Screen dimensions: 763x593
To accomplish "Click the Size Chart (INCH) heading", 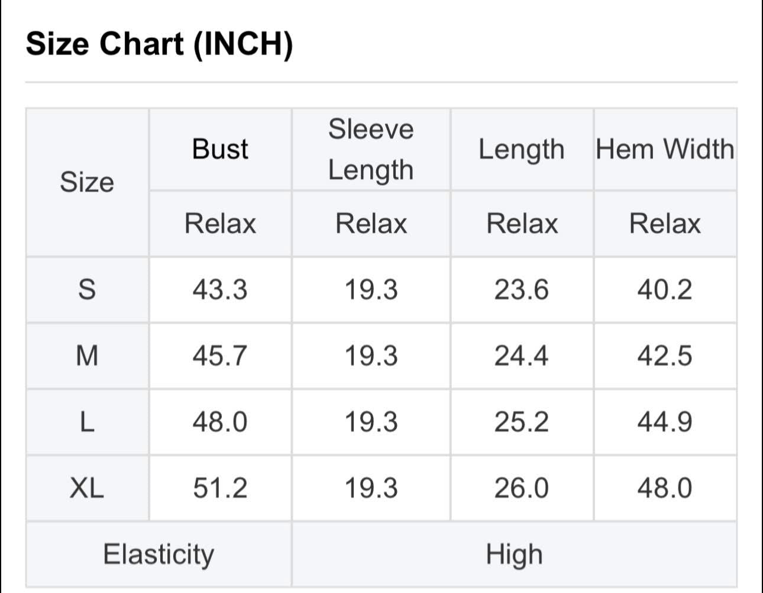I will tap(160, 44).
